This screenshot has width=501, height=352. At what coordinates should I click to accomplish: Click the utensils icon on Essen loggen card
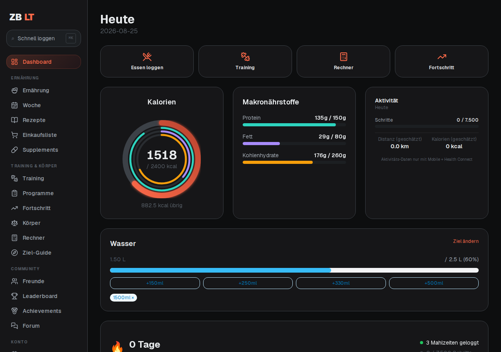[147, 57]
